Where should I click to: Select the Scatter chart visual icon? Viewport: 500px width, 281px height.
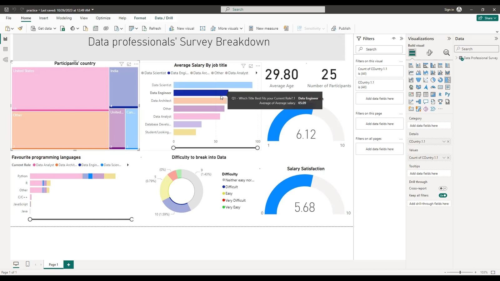coord(426,80)
